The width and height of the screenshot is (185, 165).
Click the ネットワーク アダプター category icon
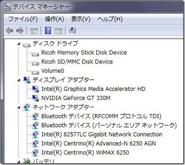pos(27,107)
